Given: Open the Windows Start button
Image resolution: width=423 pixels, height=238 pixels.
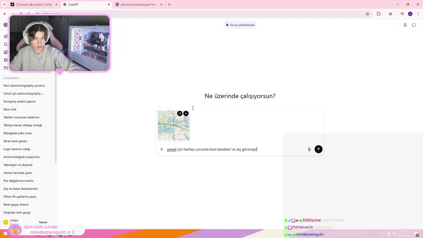Looking at the screenshot, I should [5, 234].
